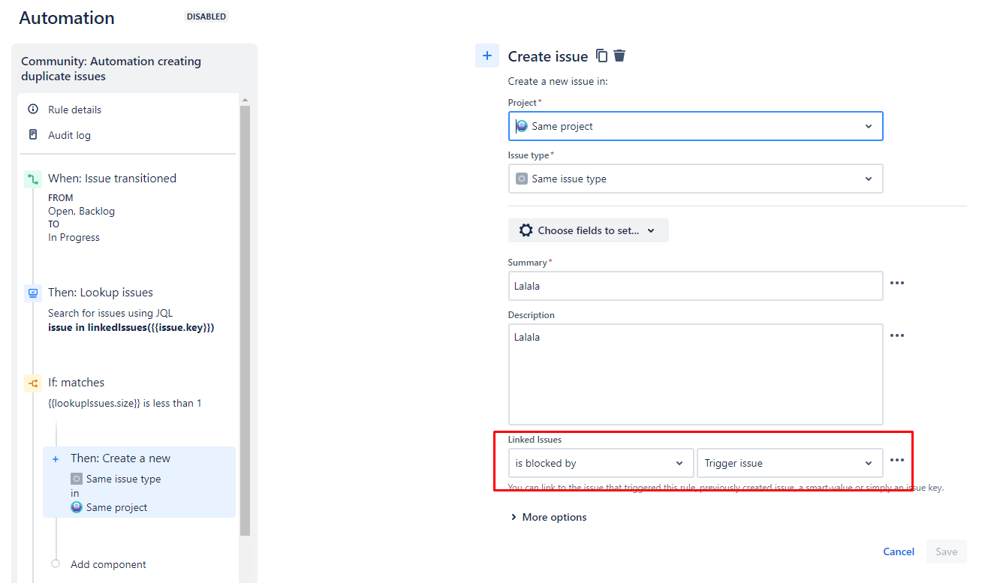Viewport: 1000px width, 583px height.
Task: Click inside the Summary field containing Lalala
Action: pyautogui.click(x=695, y=286)
